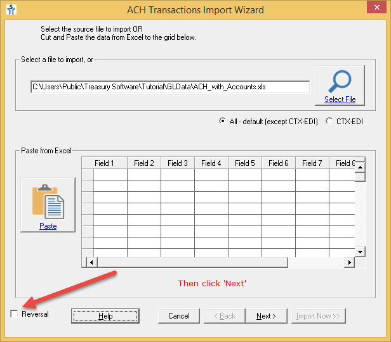
Task: Click the clipboard Paste icon
Action: 48,201
